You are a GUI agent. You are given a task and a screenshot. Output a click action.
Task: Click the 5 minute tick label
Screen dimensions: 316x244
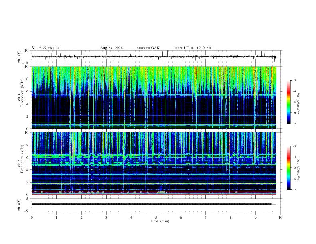pos(156,218)
